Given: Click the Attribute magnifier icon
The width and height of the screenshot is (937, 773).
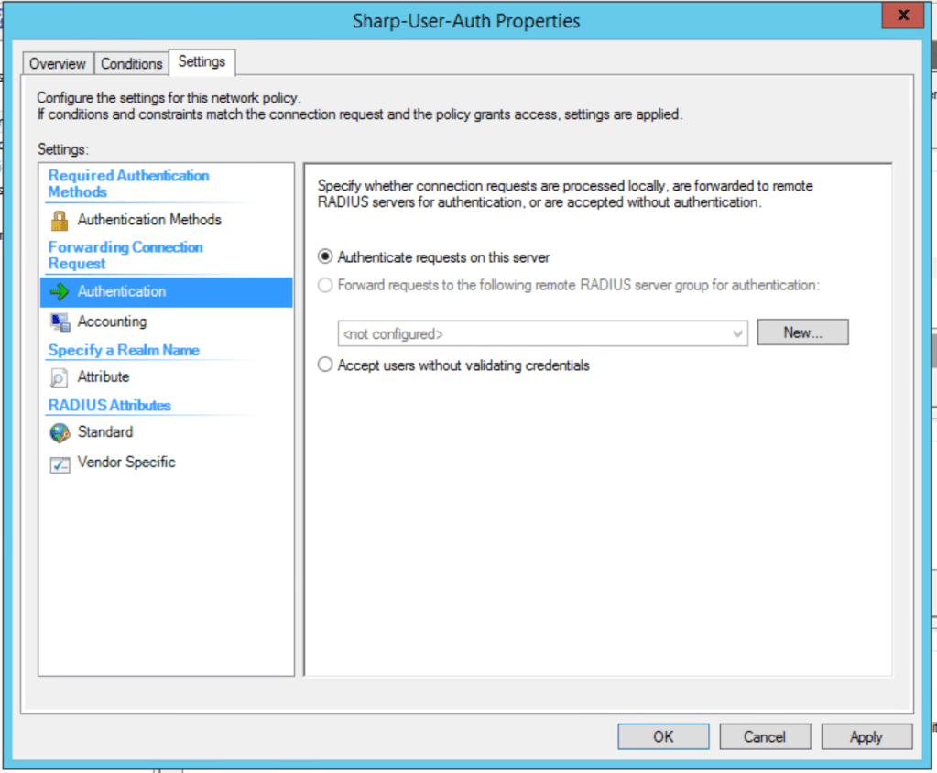Looking at the screenshot, I should tap(60, 377).
